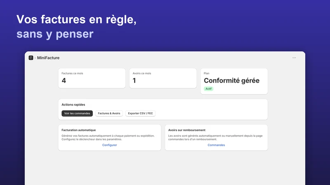Open the three-dot more options menu
The width and height of the screenshot is (330, 185).
(x=294, y=58)
